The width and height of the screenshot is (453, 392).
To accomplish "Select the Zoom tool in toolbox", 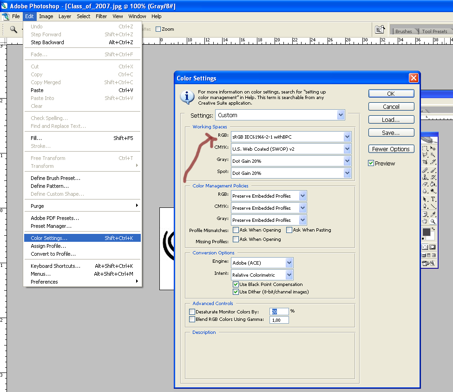I will tap(433, 221).
